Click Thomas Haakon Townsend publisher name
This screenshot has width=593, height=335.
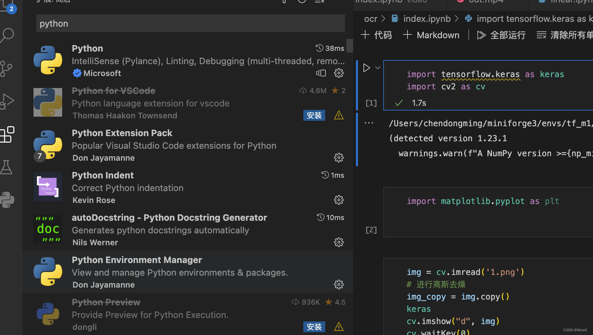125,116
